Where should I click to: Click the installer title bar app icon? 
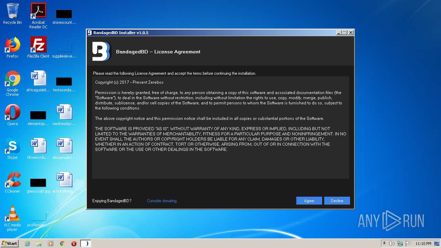(90, 33)
